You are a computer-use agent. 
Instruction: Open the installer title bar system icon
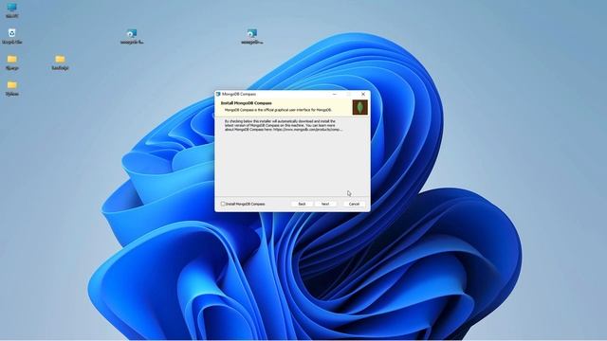(x=218, y=94)
